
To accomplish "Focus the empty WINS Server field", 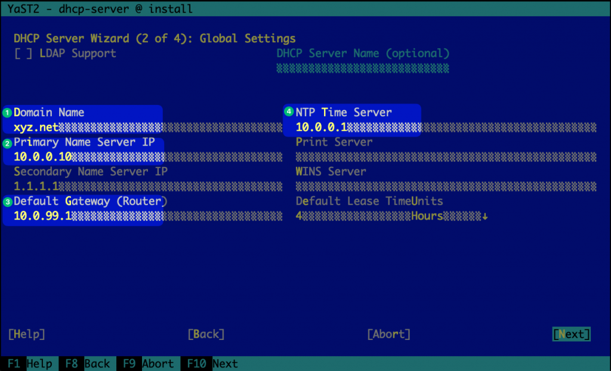I will tap(446, 186).
